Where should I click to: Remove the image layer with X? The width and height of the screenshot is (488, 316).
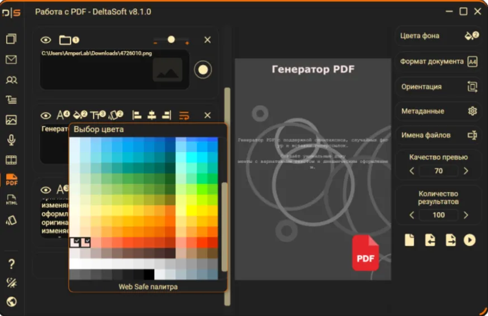click(207, 40)
